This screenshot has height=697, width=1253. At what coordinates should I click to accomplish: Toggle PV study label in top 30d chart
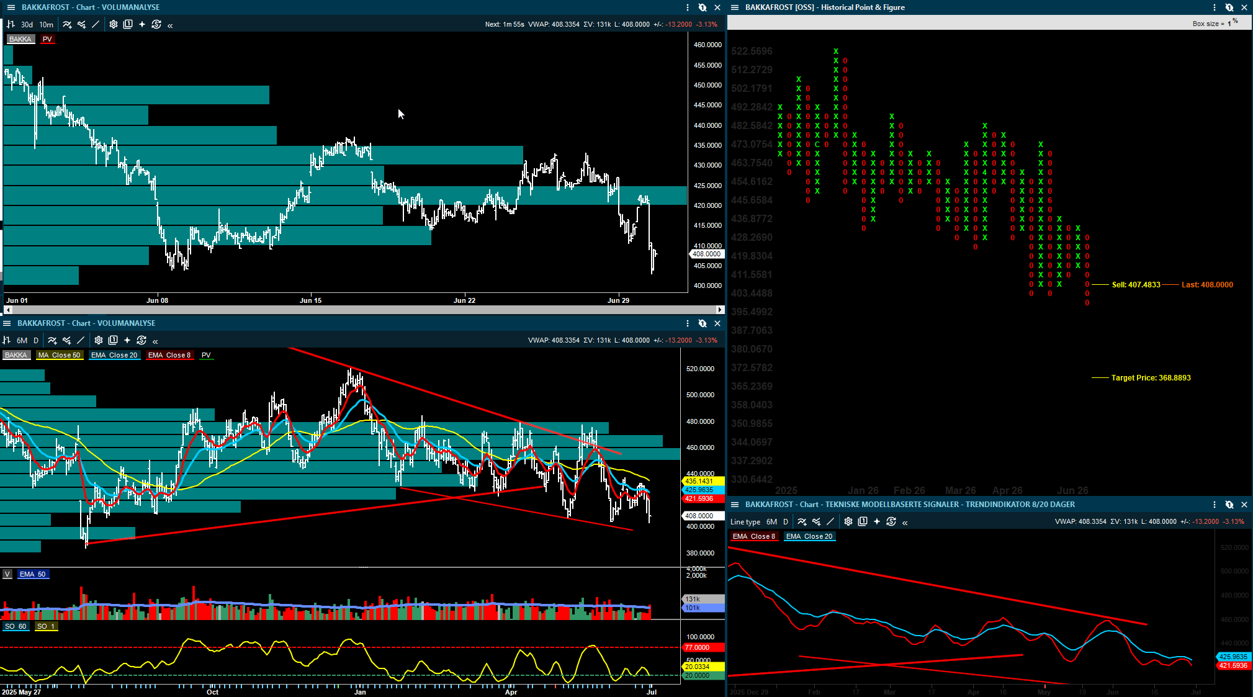pyautogui.click(x=47, y=39)
